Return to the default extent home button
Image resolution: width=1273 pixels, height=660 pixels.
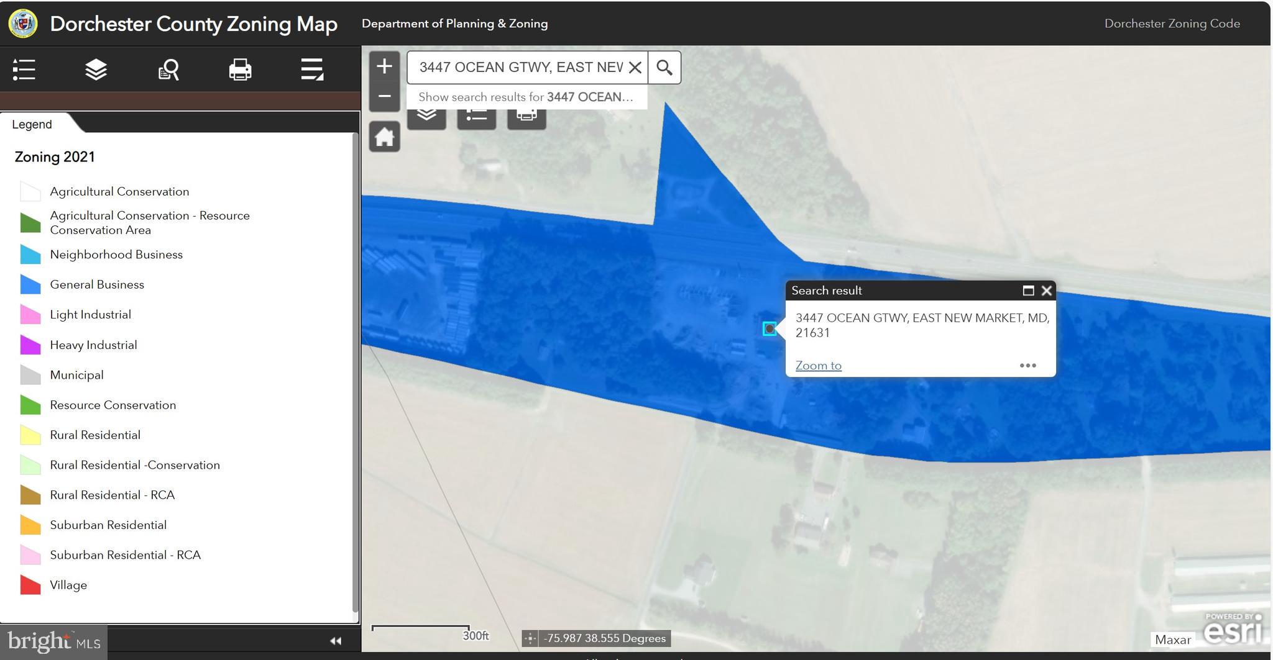384,137
